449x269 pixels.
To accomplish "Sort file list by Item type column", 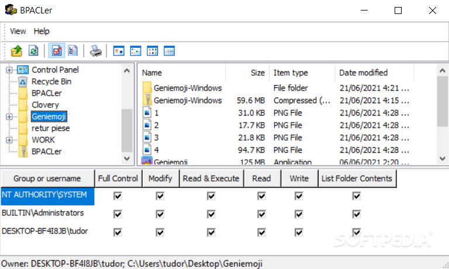I will click(302, 72).
